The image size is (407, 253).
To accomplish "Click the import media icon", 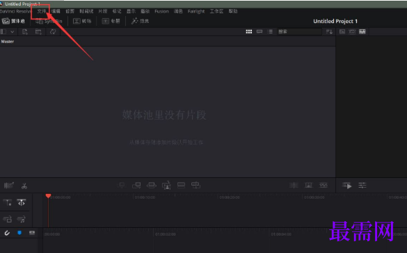I will click(24, 32).
